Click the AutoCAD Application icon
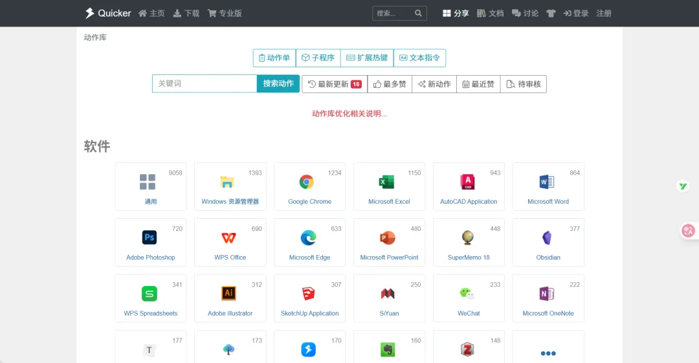This screenshot has width=699, height=363. click(x=467, y=182)
